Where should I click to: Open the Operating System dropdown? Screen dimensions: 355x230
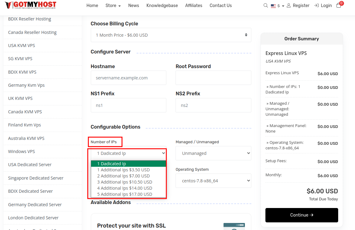[x=213, y=181]
